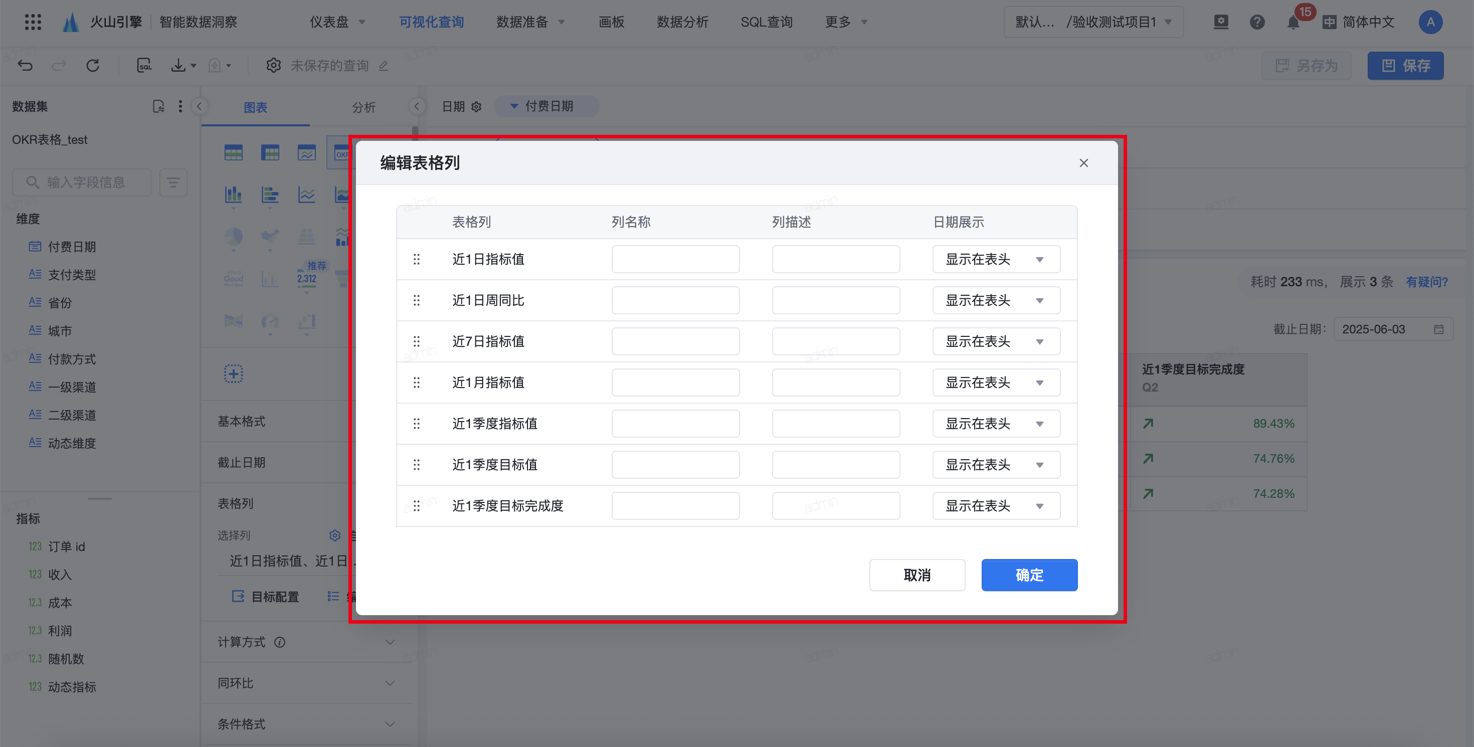Open the 截止日期 date picker
1474x747 pixels.
[x=1393, y=329]
